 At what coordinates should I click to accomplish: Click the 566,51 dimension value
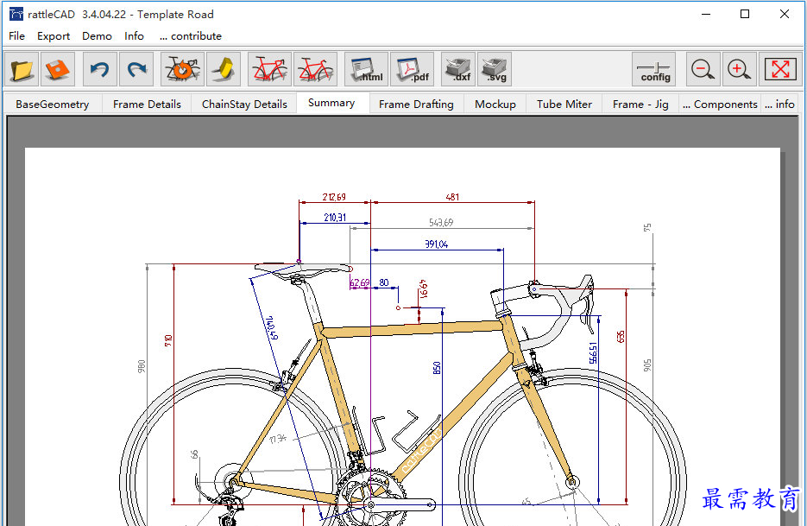tap(594, 353)
